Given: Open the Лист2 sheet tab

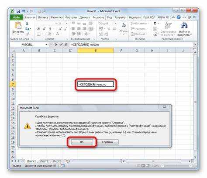Looking at the screenshot, I should (44, 161).
